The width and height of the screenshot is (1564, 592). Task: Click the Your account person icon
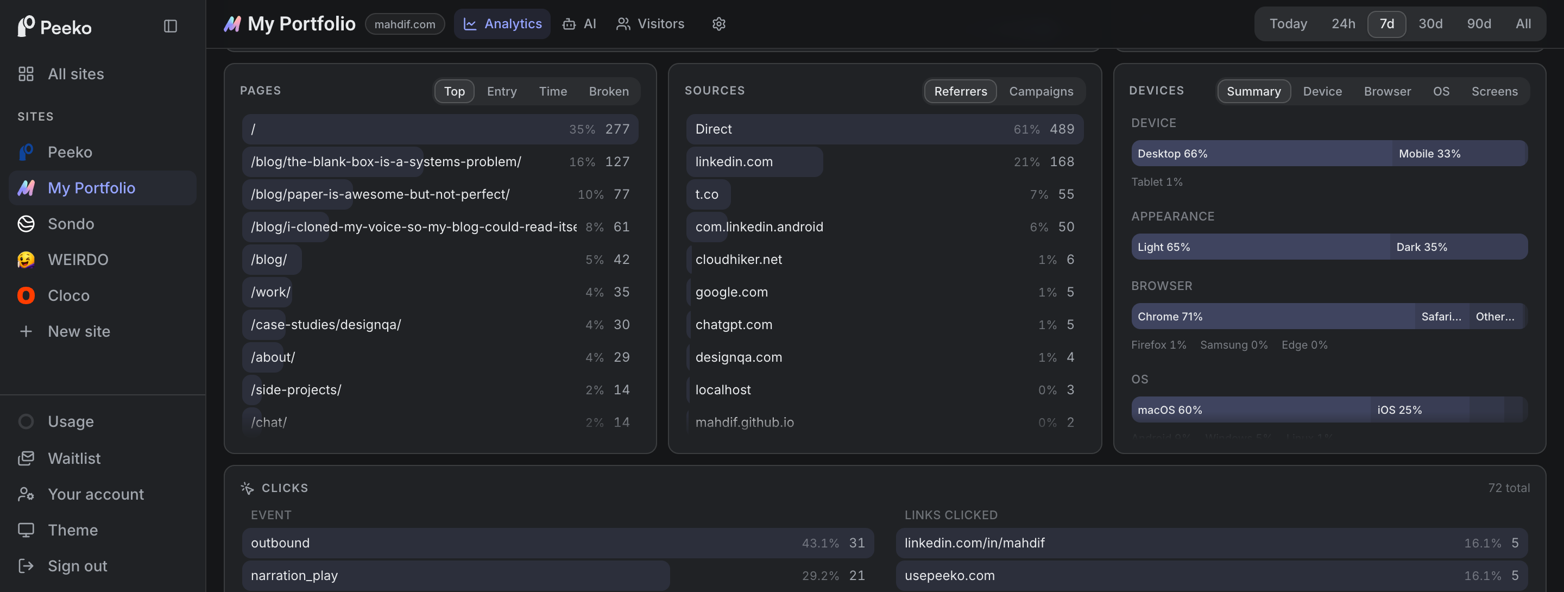26,494
